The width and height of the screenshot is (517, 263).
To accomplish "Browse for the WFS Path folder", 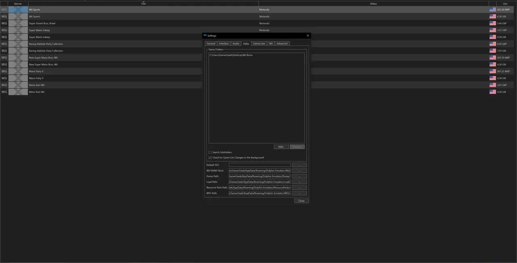I will [x=299, y=193].
